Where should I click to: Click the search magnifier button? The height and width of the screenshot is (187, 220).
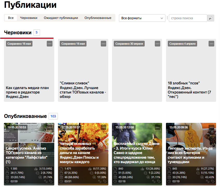click(211, 18)
